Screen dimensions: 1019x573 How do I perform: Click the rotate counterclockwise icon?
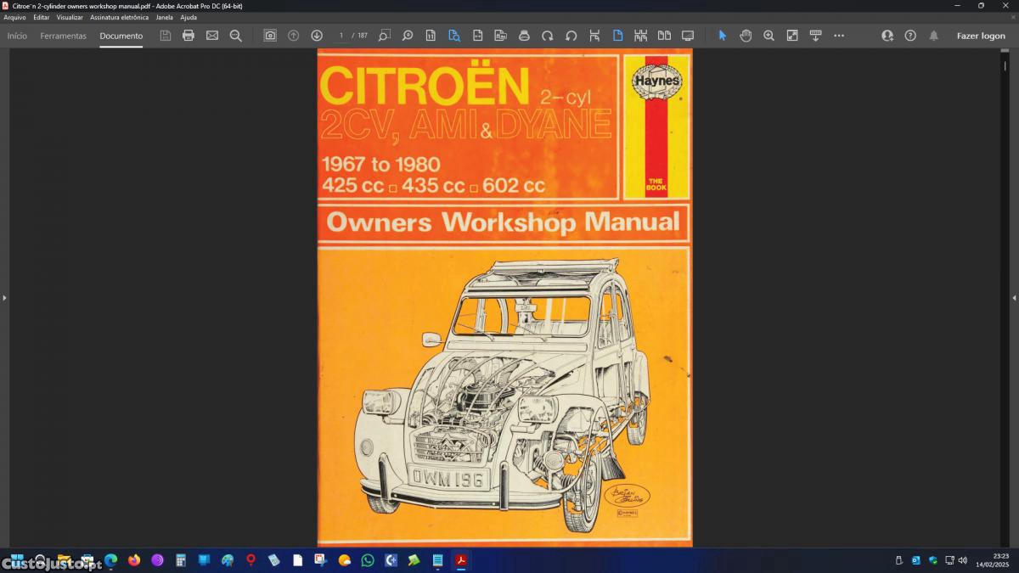tap(571, 36)
